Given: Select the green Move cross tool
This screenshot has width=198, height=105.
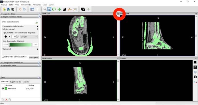Looking at the screenshot, I should (x=59, y=9).
